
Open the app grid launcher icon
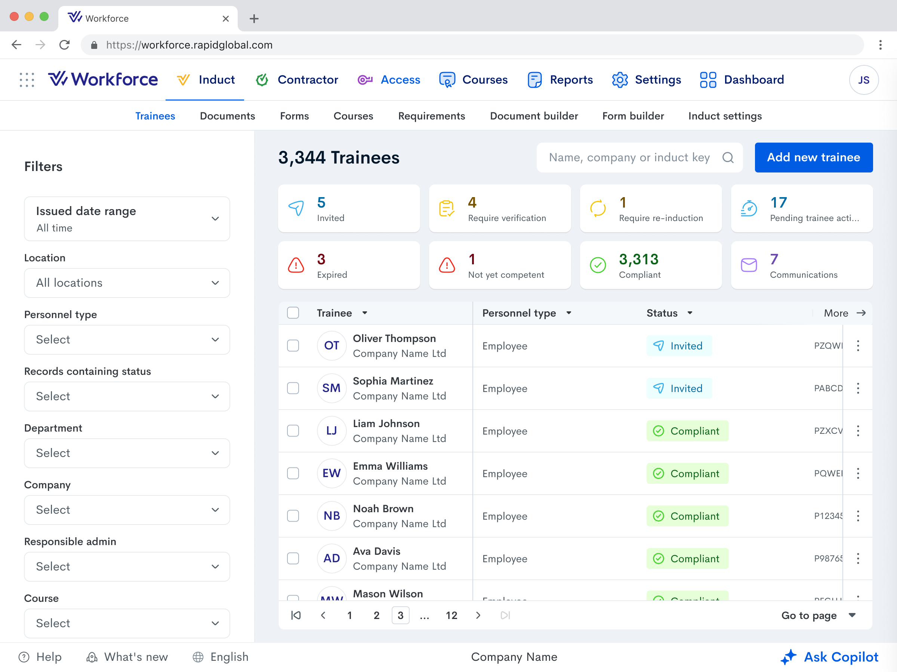[x=27, y=80]
